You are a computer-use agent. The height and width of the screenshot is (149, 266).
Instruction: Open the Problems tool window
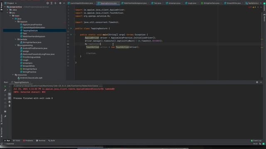(28, 141)
